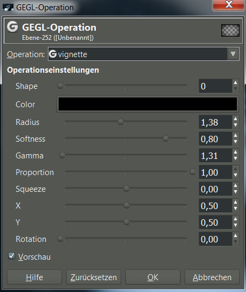246x292 pixels.
Task: Open the Operation dropdown arrow
Action: pyautogui.click(x=233, y=54)
